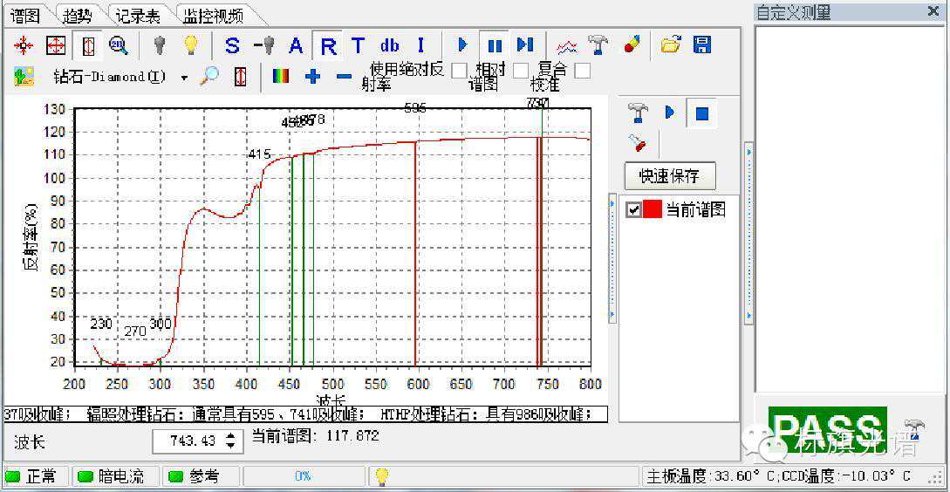The image size is (950, 492).
Task: Save spectrum using the floppy disk icon
Action: click(701, 45)
